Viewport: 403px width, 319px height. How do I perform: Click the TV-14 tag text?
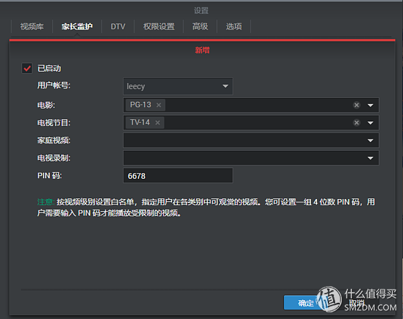[140, 123]
